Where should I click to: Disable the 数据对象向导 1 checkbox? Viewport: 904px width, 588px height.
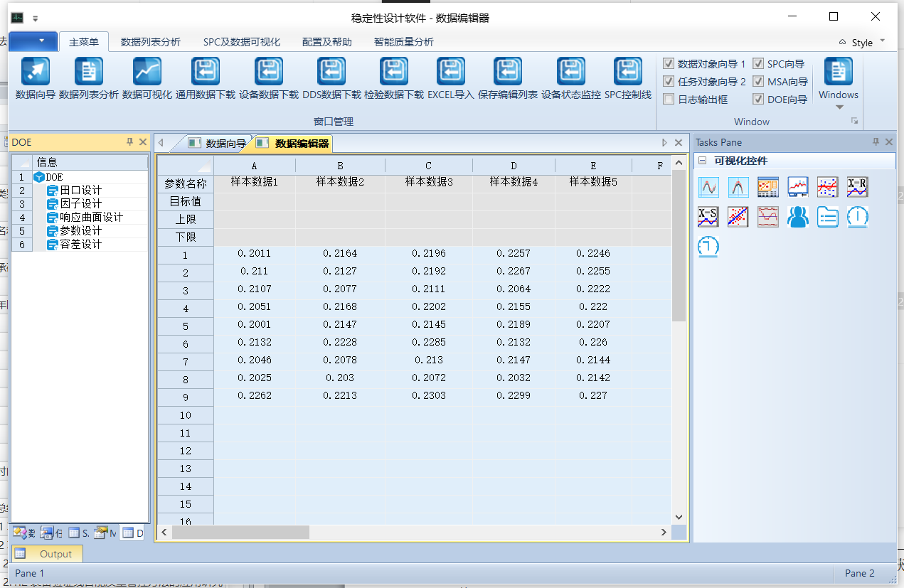pos(669,64)
